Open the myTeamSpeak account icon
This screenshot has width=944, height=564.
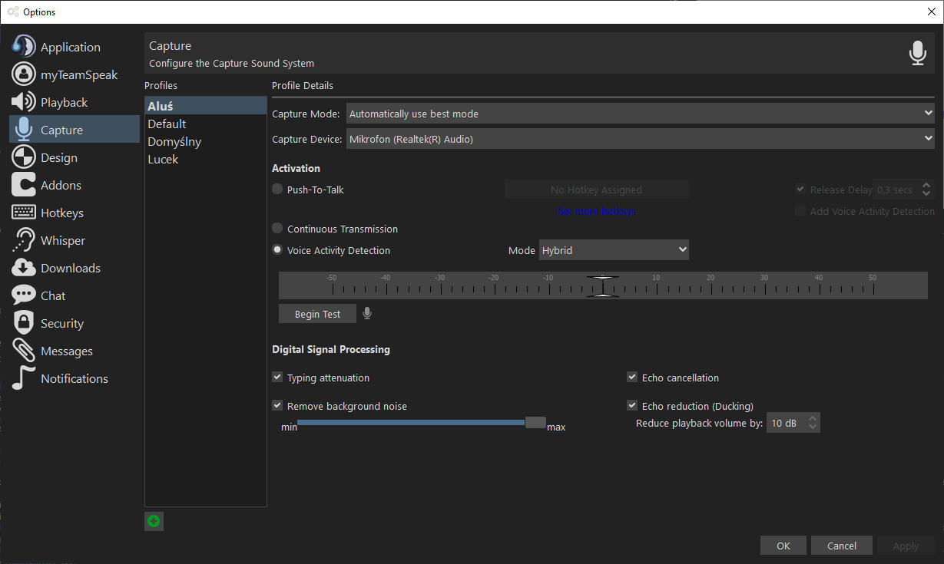tap(24, 74)
